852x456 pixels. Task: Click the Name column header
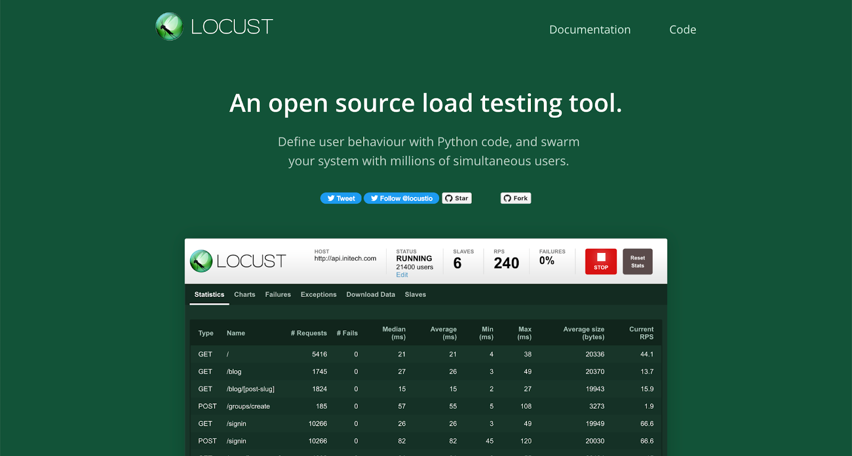[x=236, y=333]
